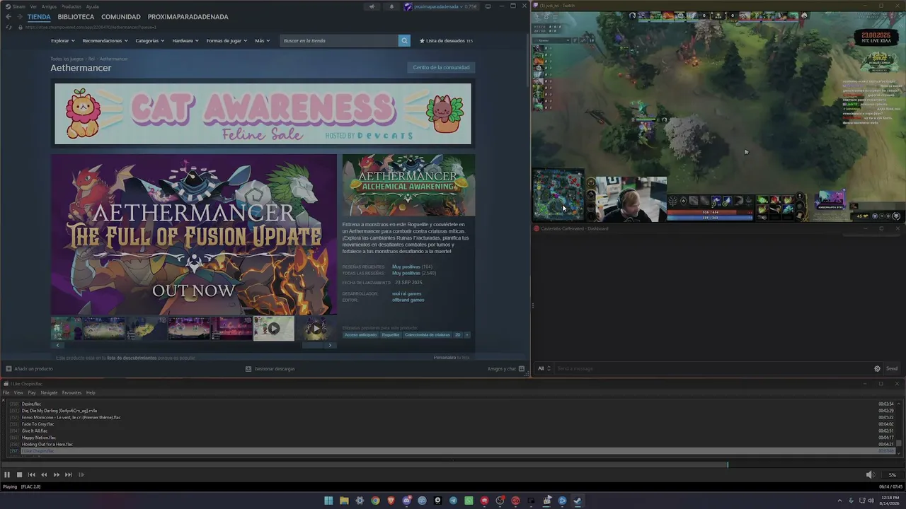This screenshot has height=509, width=906.
Task: Stop playback in the music player
Action: (19, 475)
